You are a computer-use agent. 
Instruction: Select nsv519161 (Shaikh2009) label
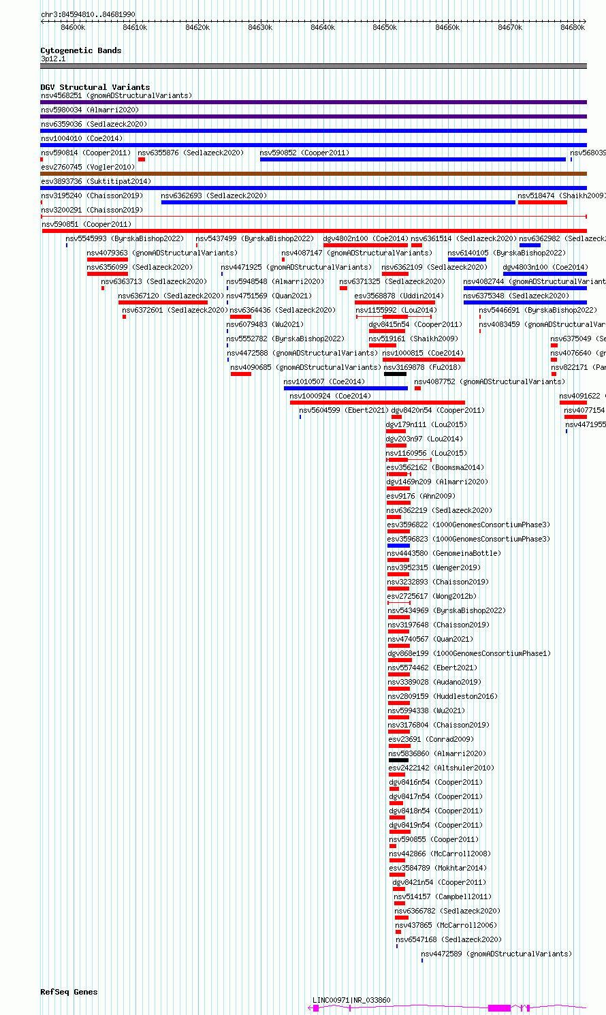pyautogui.click(x=414, y=339)
